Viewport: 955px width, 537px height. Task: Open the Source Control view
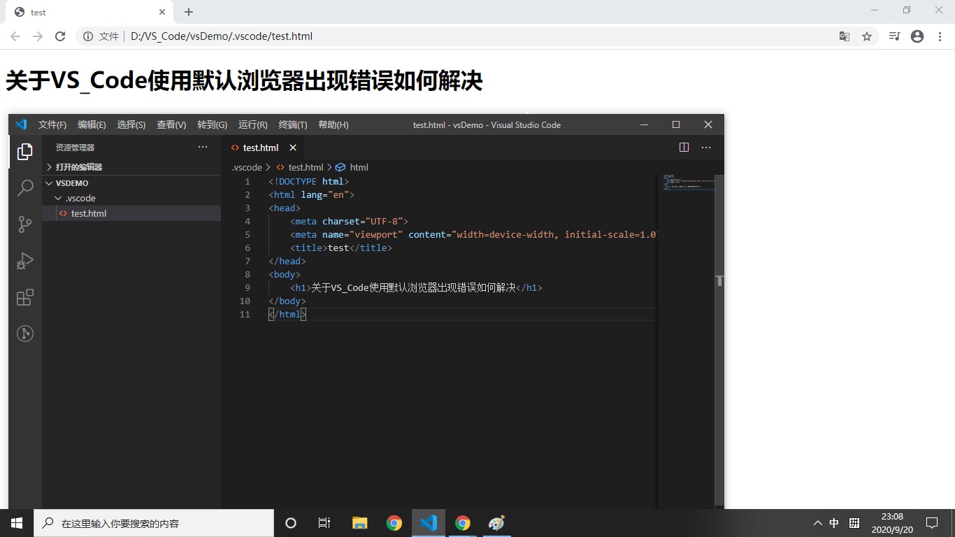[x=25, y=224]
